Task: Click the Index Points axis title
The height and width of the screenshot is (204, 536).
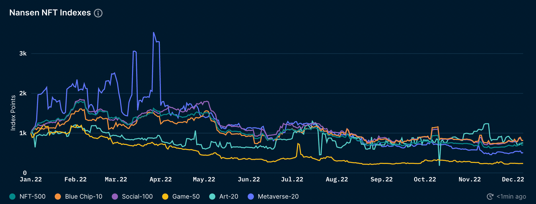Action: point(13,113)
